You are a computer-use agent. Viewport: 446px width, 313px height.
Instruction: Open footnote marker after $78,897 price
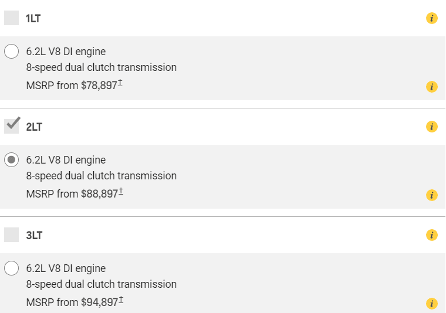click(120, 84)
